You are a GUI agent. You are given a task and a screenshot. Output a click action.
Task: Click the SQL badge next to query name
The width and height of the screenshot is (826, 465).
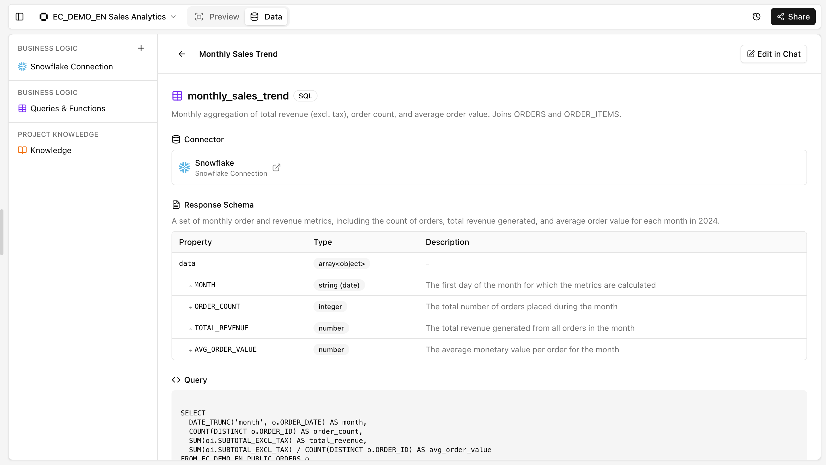pyautogui.click(x=305, y=96)
